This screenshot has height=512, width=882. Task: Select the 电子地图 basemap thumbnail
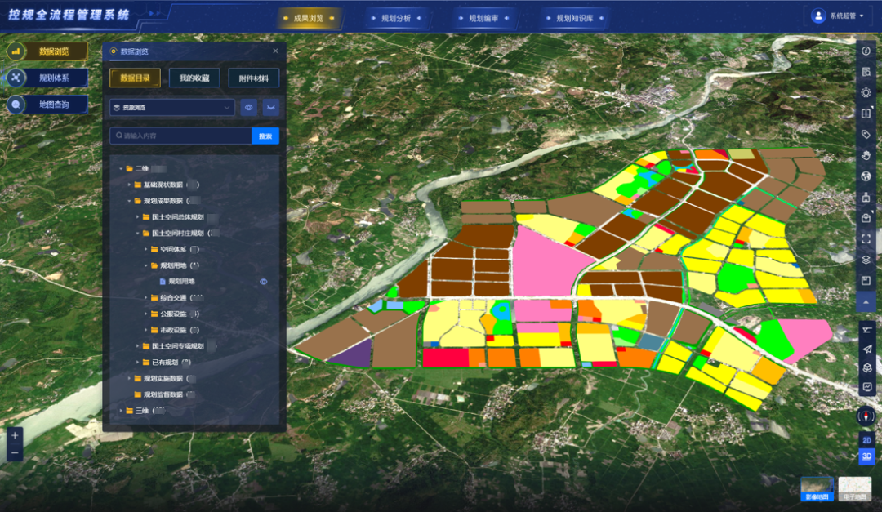pyautogui.click(x=854, y=488)
